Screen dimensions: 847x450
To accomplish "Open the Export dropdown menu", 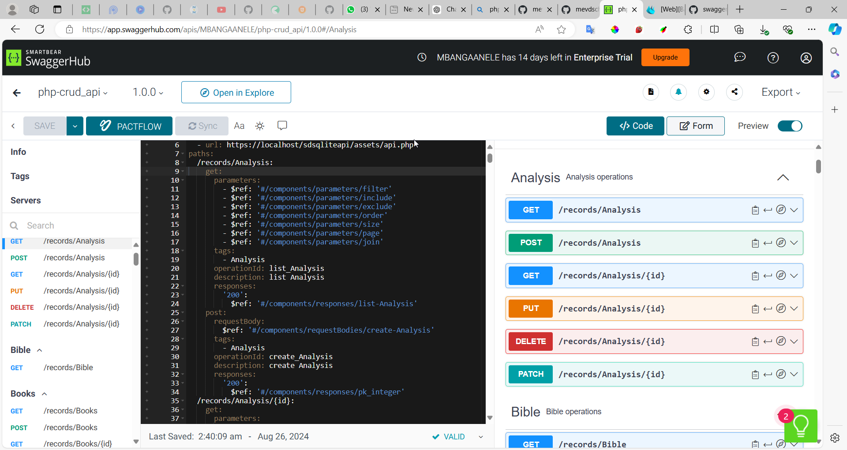I will (x=781, y=92).
